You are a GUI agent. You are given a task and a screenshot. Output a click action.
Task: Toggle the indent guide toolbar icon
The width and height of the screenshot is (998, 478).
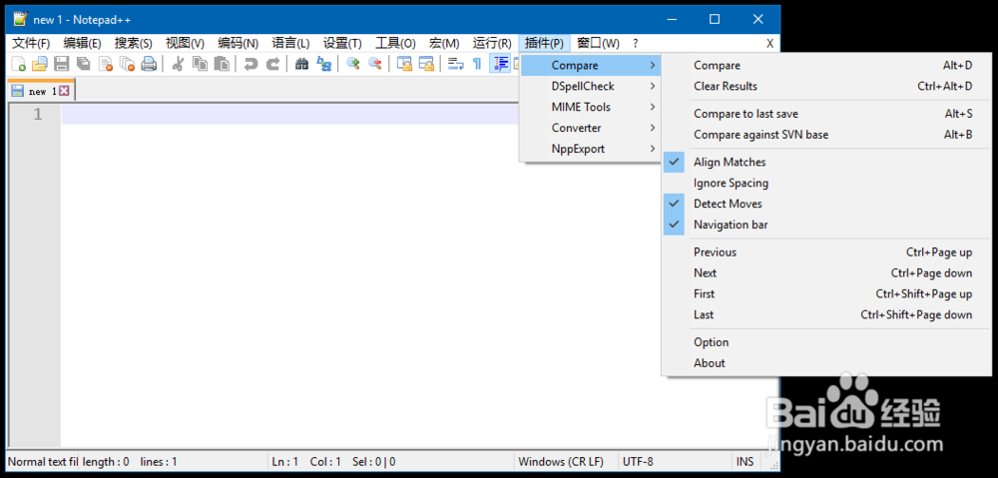pyautogui.click(x=500, y=63)
